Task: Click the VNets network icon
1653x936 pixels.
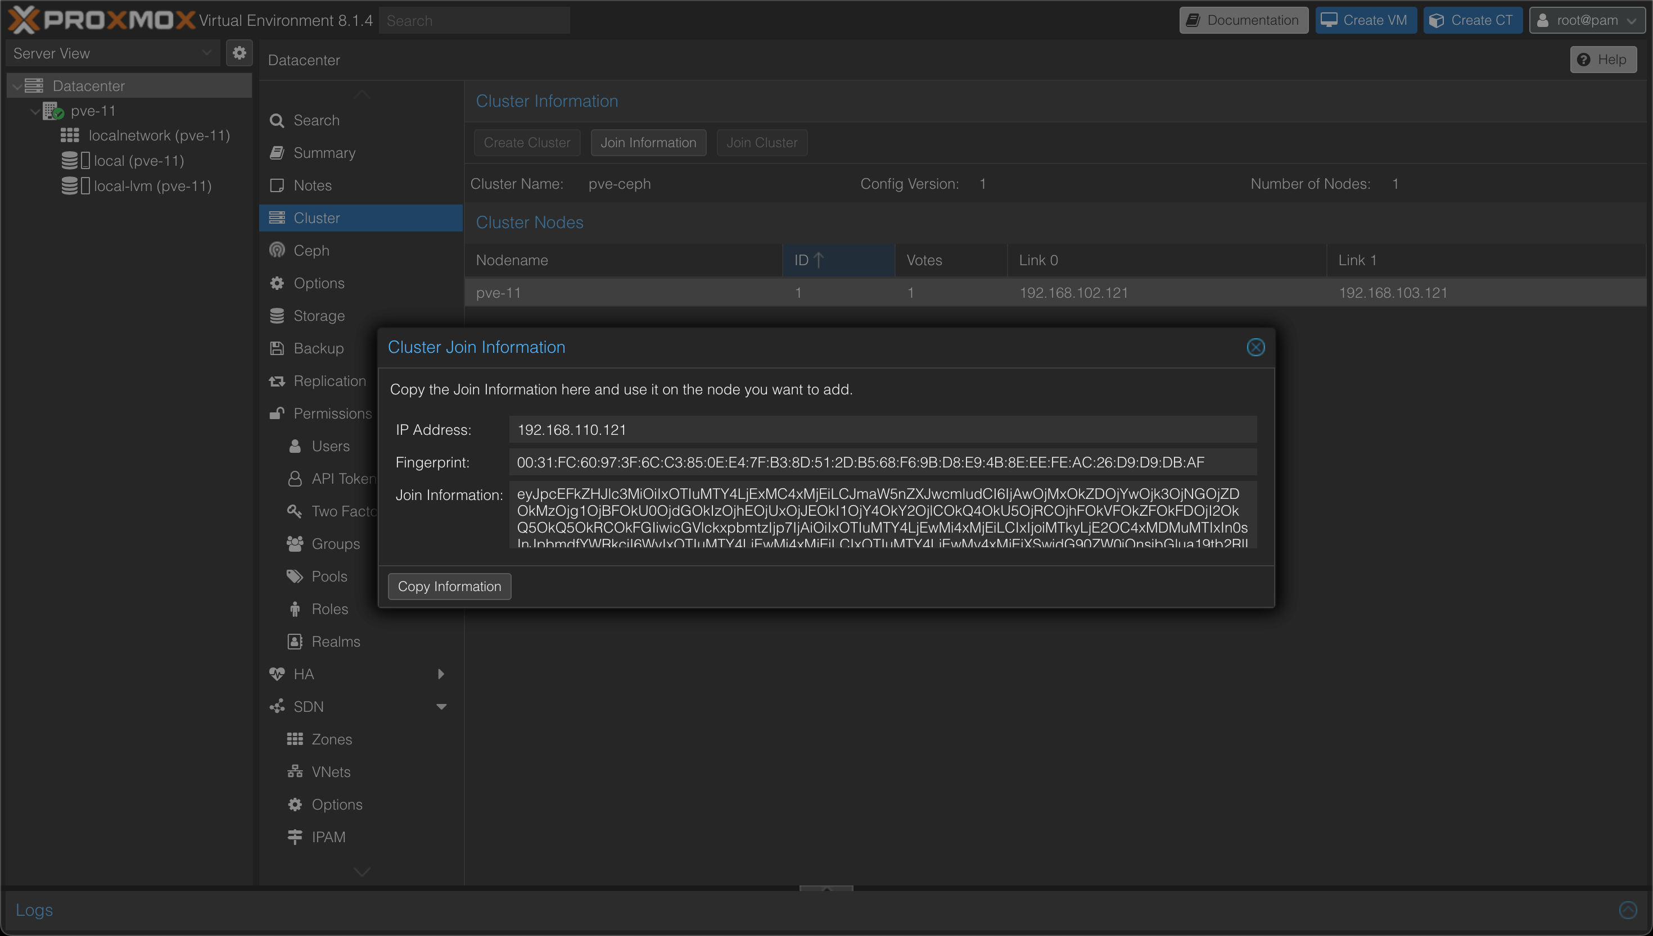Action: [295, 772]
